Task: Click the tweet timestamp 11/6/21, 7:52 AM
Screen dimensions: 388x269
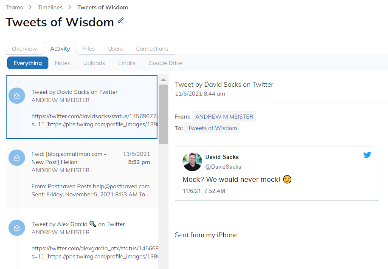Action: click(204, 191)
